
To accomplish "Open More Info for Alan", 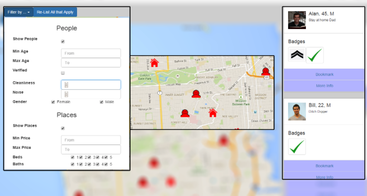I will click(324, 86).
